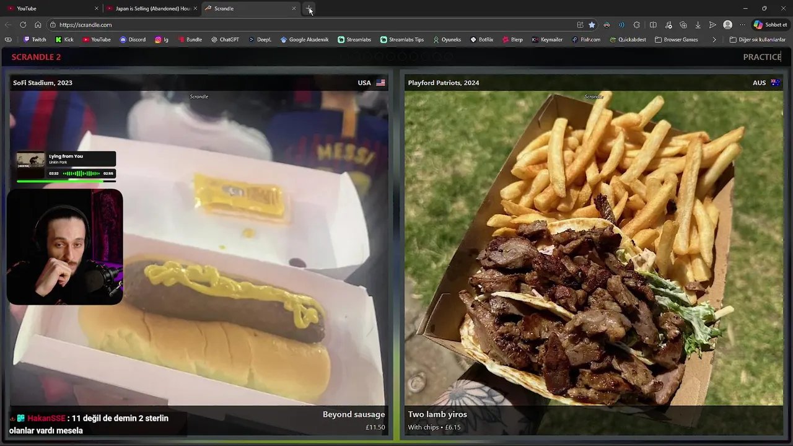Screen dimensions: 793x446
Task: Open ChatGPT bookmark
Action: point(225,40)
